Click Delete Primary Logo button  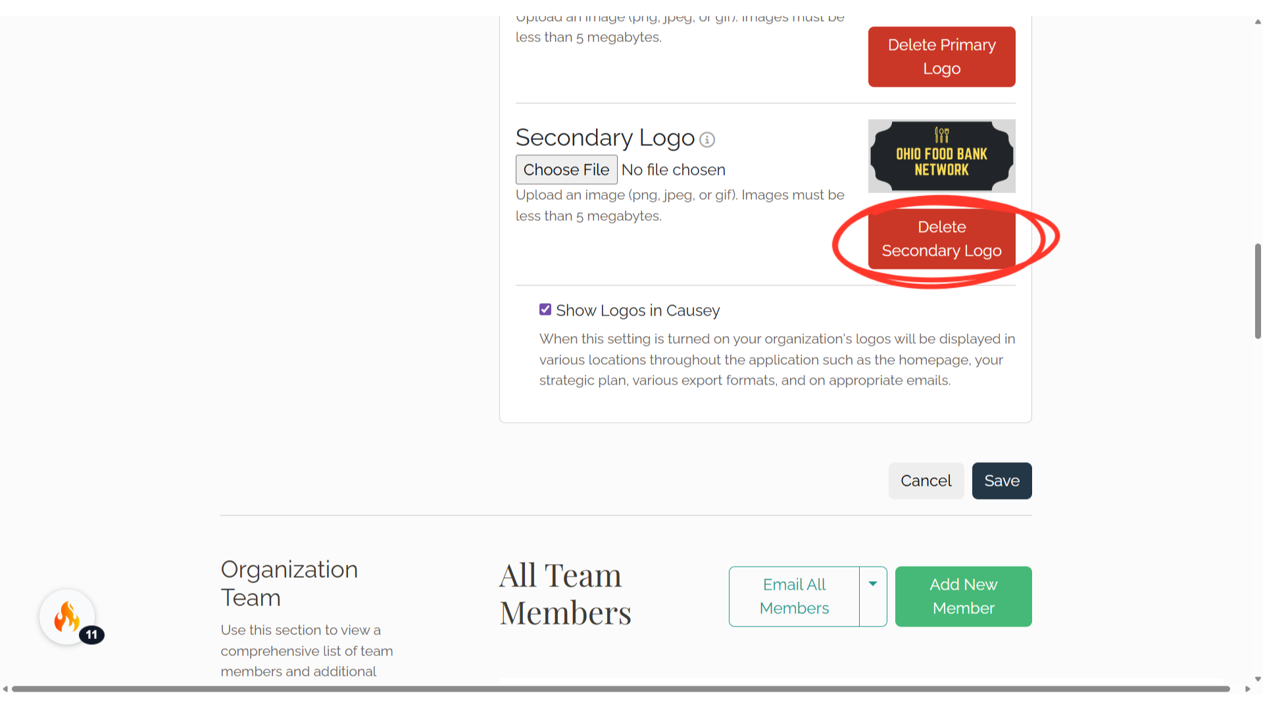pos(941,57)
